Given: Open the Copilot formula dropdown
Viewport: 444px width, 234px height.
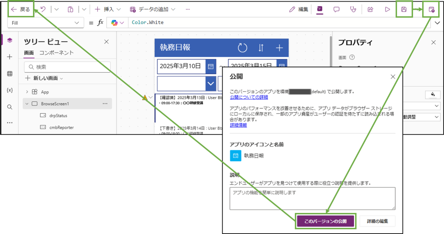Looking at the screenshot, I should pos(117,23).
